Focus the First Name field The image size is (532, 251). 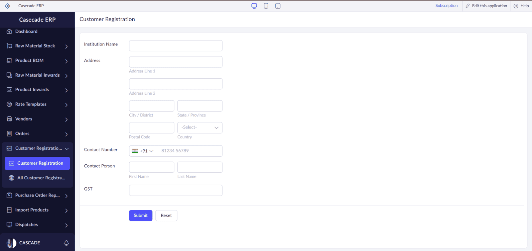(152, 167)
